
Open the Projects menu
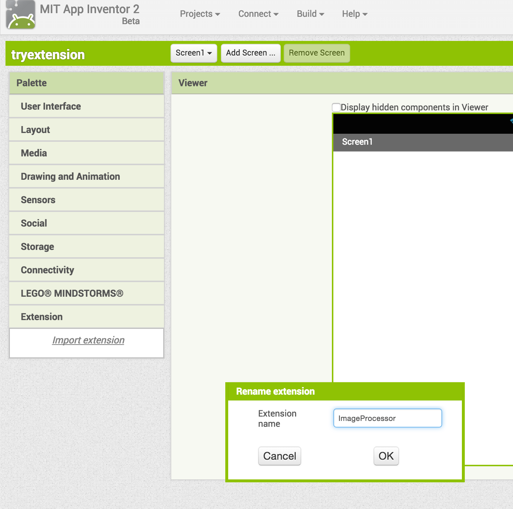point(200,14)
